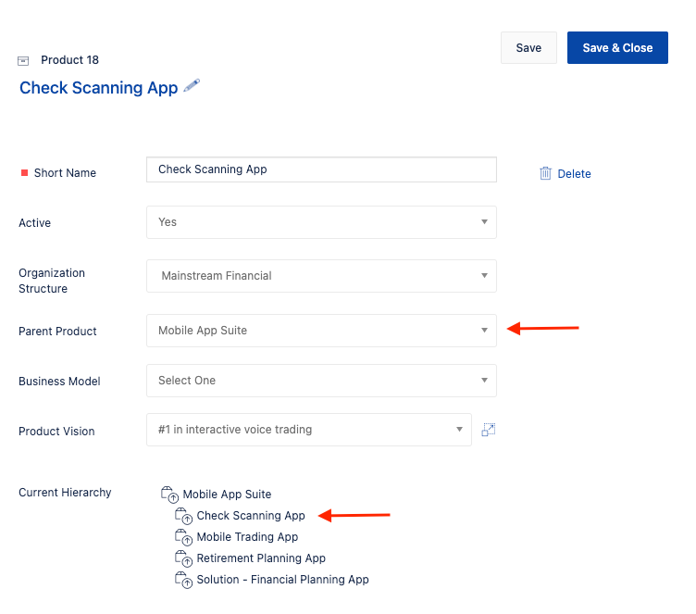The height and width of the screenshot is (614, 696).
Task: Open the Product Vision dropdown
Action: coord(309,430)
